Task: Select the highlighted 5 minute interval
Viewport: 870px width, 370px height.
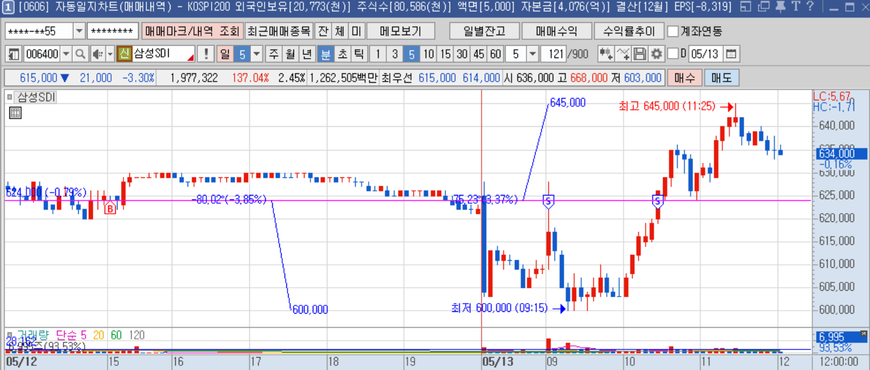Action: [411, 55]
